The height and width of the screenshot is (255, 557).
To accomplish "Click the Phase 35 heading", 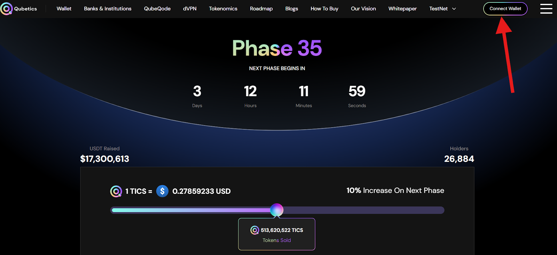I will point(277,48).
